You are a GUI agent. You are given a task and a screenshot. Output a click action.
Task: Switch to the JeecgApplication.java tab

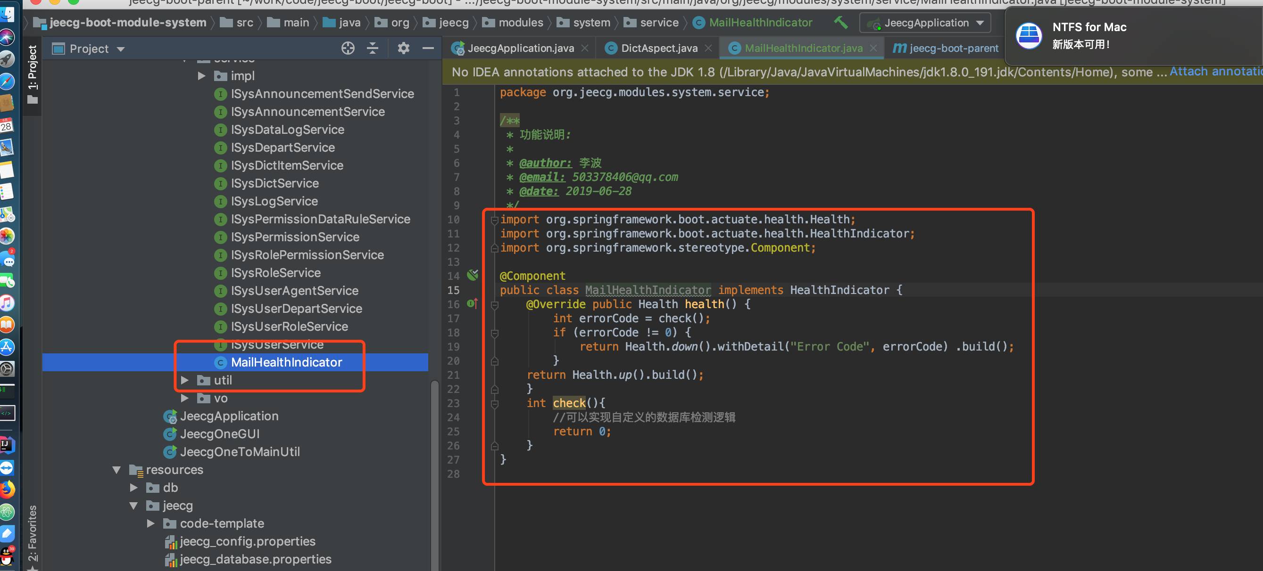(x=520, y=48)
